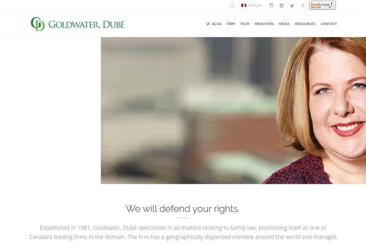
Task: Open the search magnifier icon
Action: [x=232, y=5]
